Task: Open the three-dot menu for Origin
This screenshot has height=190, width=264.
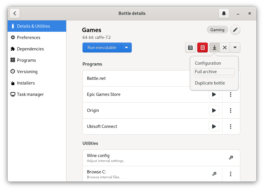Action: point(231,110)
